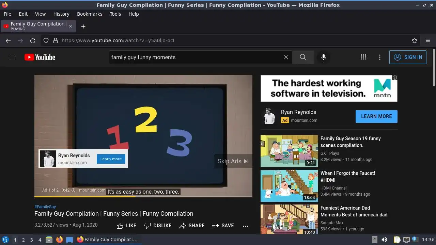Open When I Forgot the Faucet thumbnail
The height and width of the screenshot is (245, 436).
[x=289, y=186]
